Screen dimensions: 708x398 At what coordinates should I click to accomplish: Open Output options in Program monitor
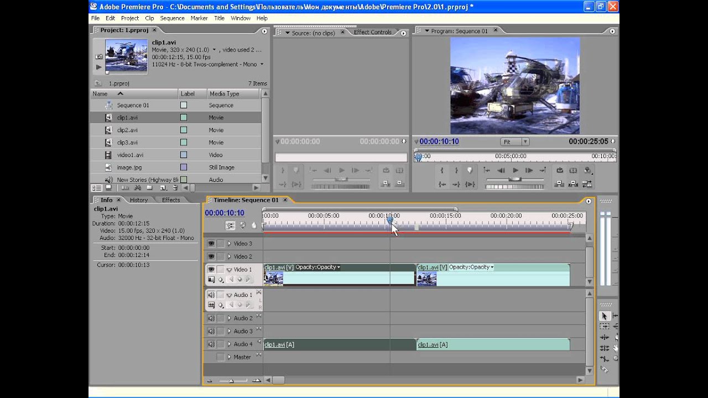[x=587, y=170]
